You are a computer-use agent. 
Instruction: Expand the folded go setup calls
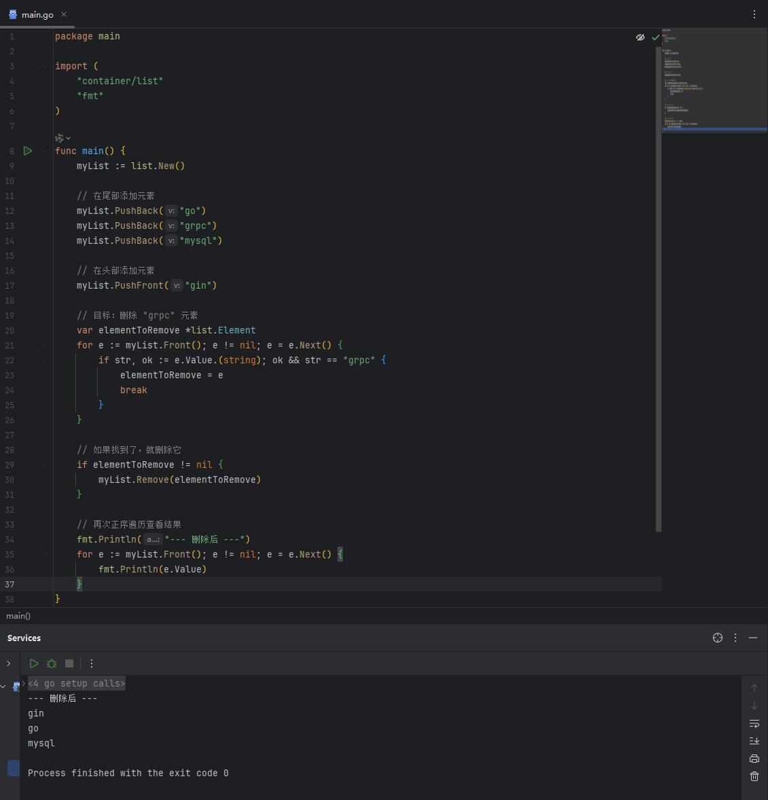click(x=77, y=683)
